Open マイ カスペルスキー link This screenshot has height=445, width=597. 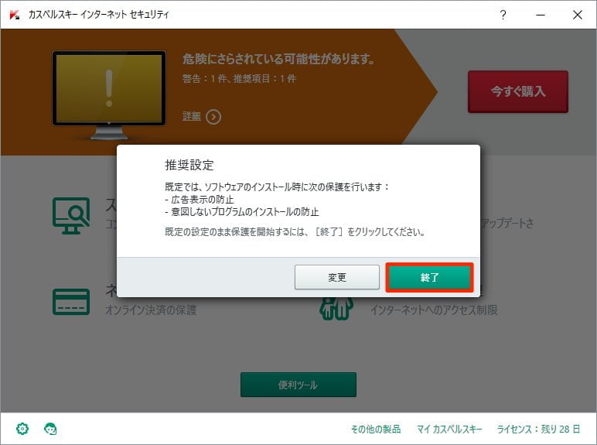click(449, 430)
